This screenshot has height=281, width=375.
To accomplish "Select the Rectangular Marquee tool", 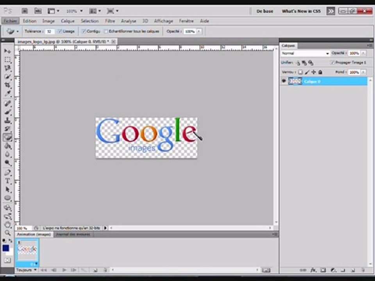I will click(7, 60).
